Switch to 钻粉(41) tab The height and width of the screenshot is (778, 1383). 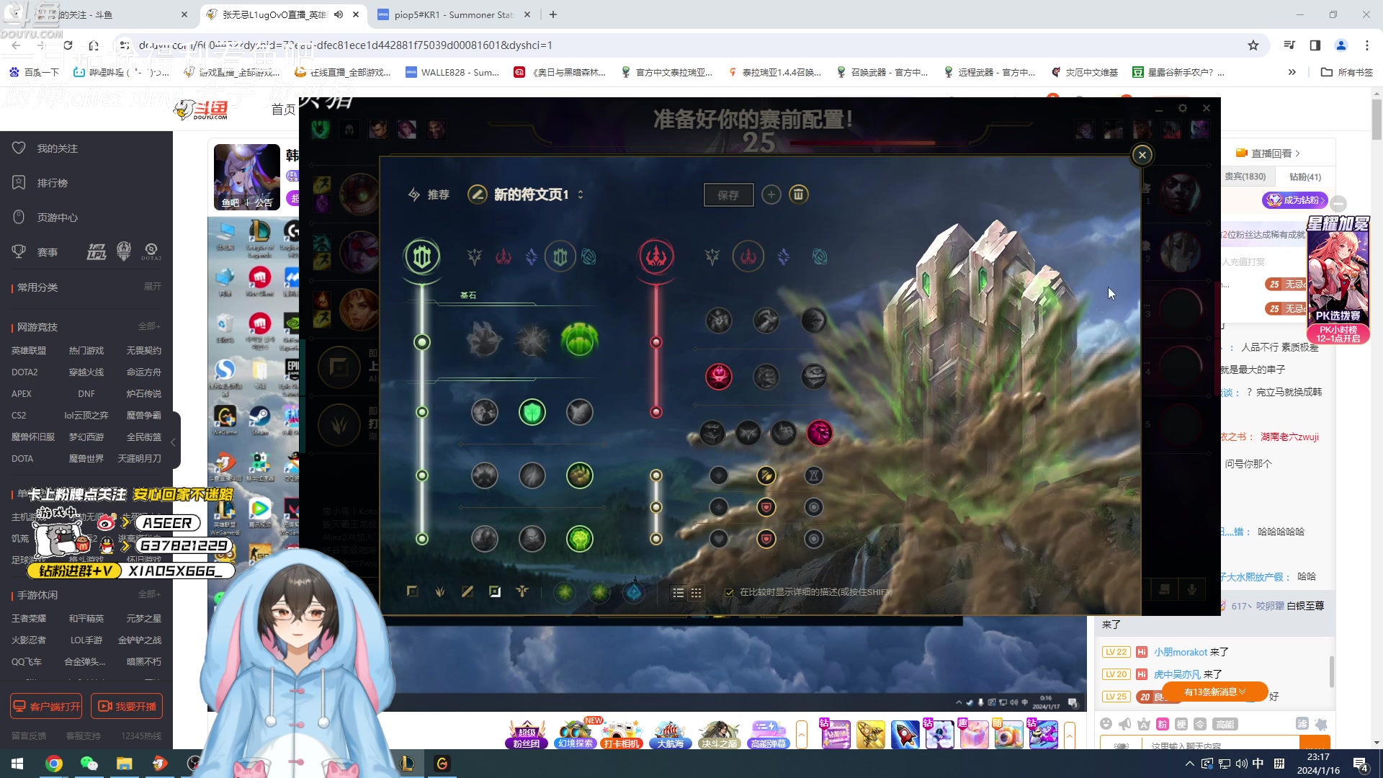coord(1304,176)
